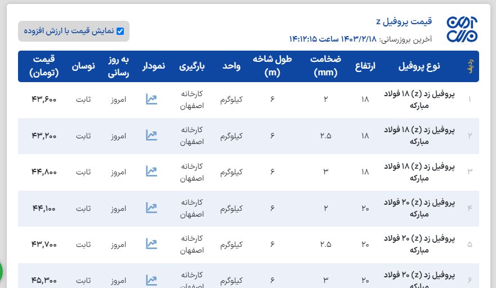Uncheck the نمایش قیمت با ارزش افزوده checkbox
This screenshot has width=496, height=288.
point(120,31)
